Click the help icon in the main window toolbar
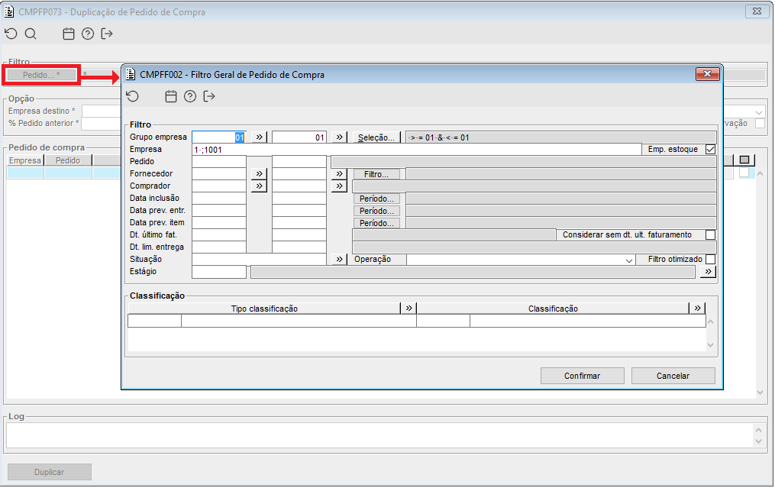Viewport: 775px width, 488px height. click(88, 34)
